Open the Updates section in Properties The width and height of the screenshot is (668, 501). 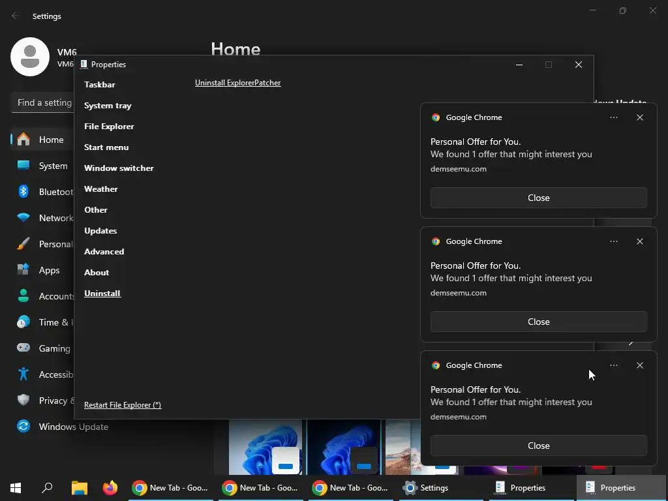[100, 230]
